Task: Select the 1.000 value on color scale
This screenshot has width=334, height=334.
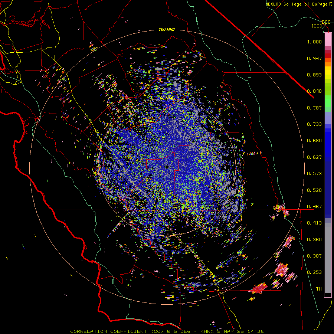Action: tap(314, 42)
